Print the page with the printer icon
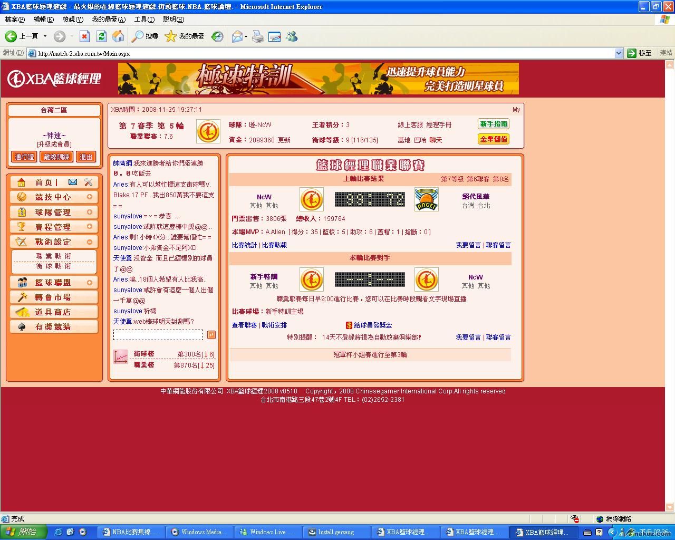 (258, 36)
